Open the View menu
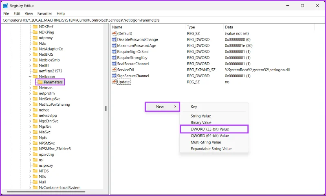The height and width of the screenshot is (196, 326). (29, 13)
